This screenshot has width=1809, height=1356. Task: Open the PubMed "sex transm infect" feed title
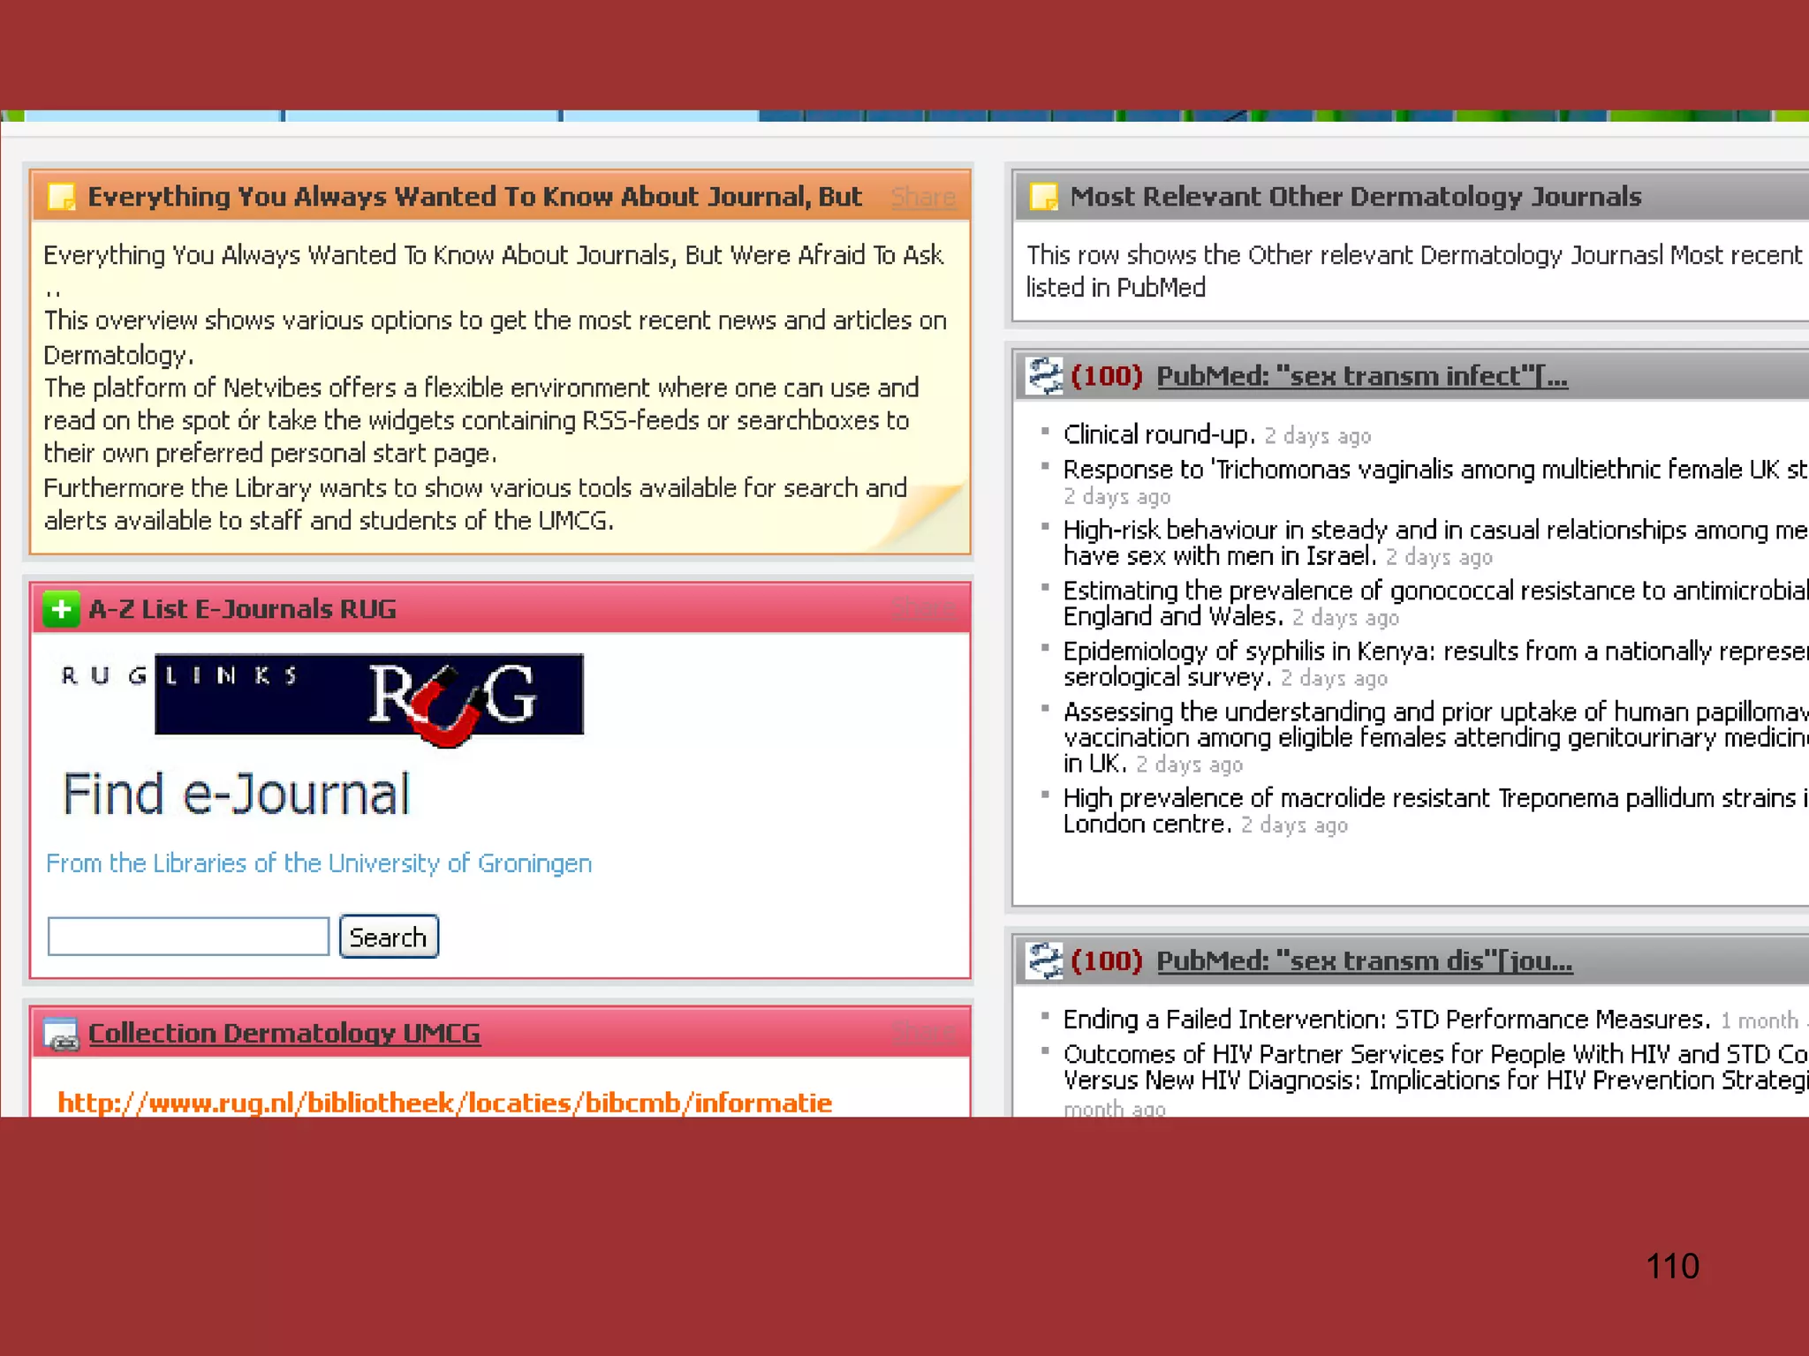click(1361, 376)
